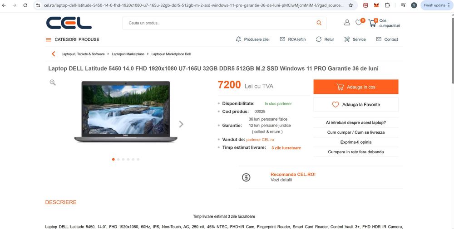Go back using the orange breadcrumb arrow
454x229 pixels.
point(53,54)
